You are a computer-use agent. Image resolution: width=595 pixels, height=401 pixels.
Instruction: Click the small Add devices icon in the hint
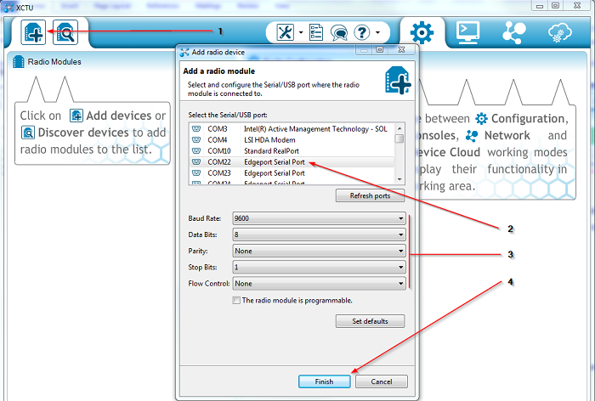click(x=76, y=116)
